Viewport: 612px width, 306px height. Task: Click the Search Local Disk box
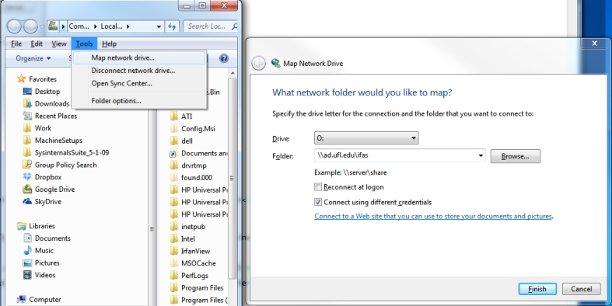pos(210,26)
